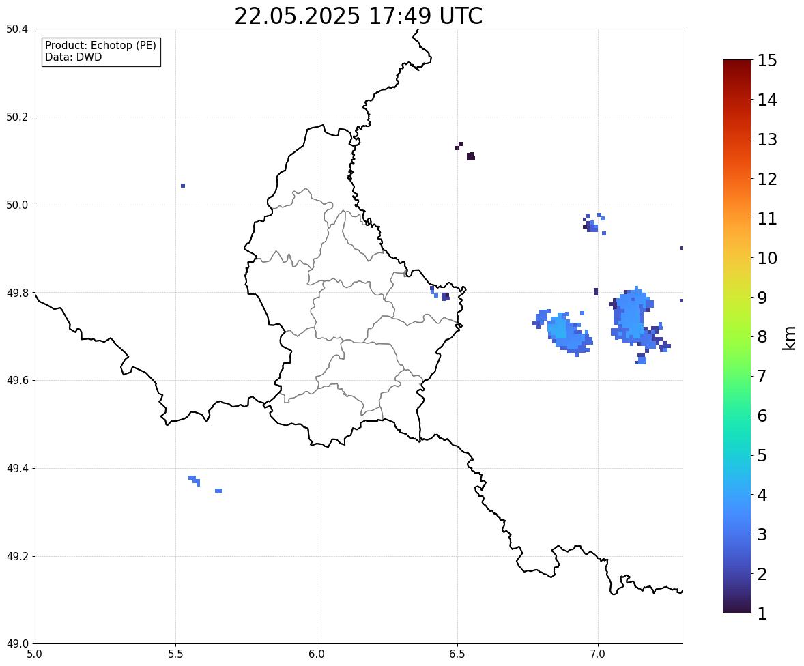
Task: Click the longitude label '5.5'
Action: [x=176, y=654]
